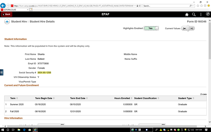Open the address bar URL dropdown arrow
Image resolution: width=211 pixels, height=132 pixels.
click(135, 6)
